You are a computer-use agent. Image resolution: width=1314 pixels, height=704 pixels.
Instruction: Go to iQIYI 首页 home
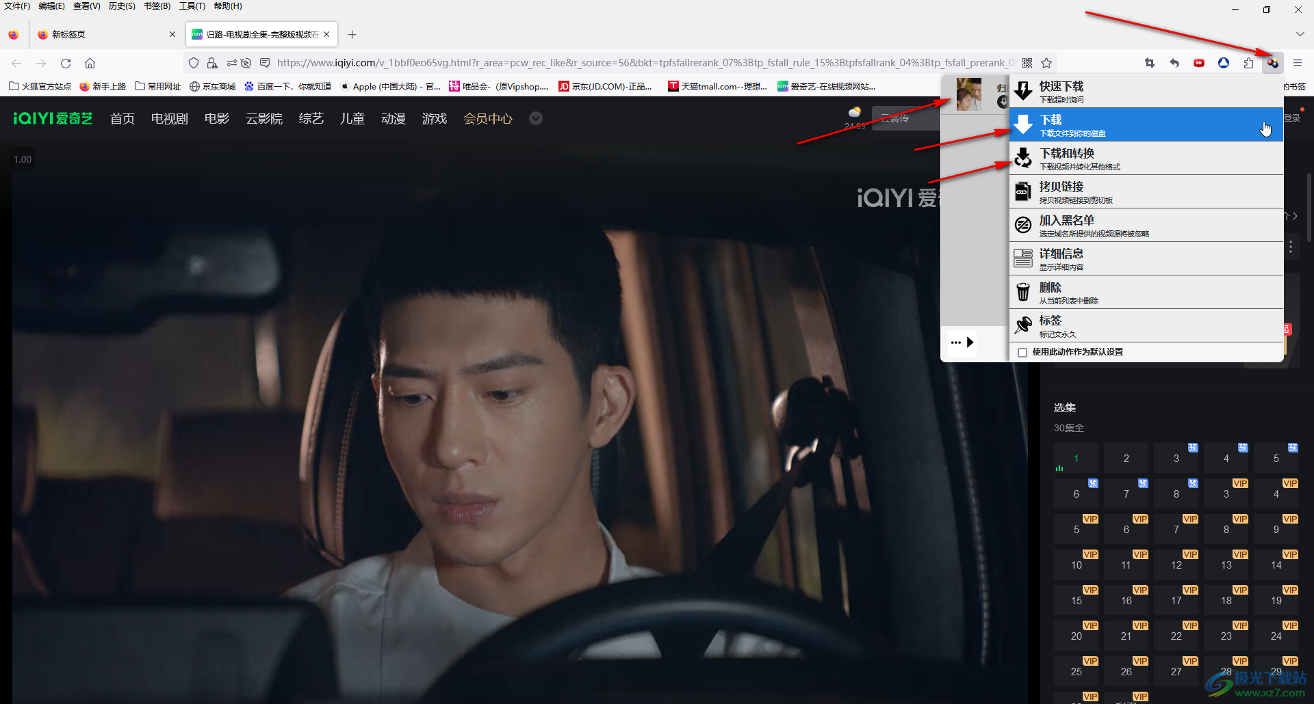123,118
